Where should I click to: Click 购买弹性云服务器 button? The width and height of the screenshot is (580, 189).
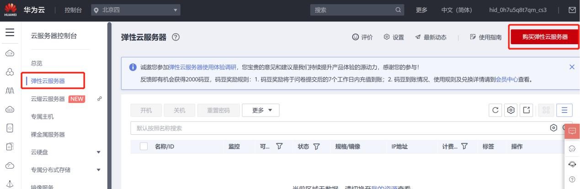544,37
